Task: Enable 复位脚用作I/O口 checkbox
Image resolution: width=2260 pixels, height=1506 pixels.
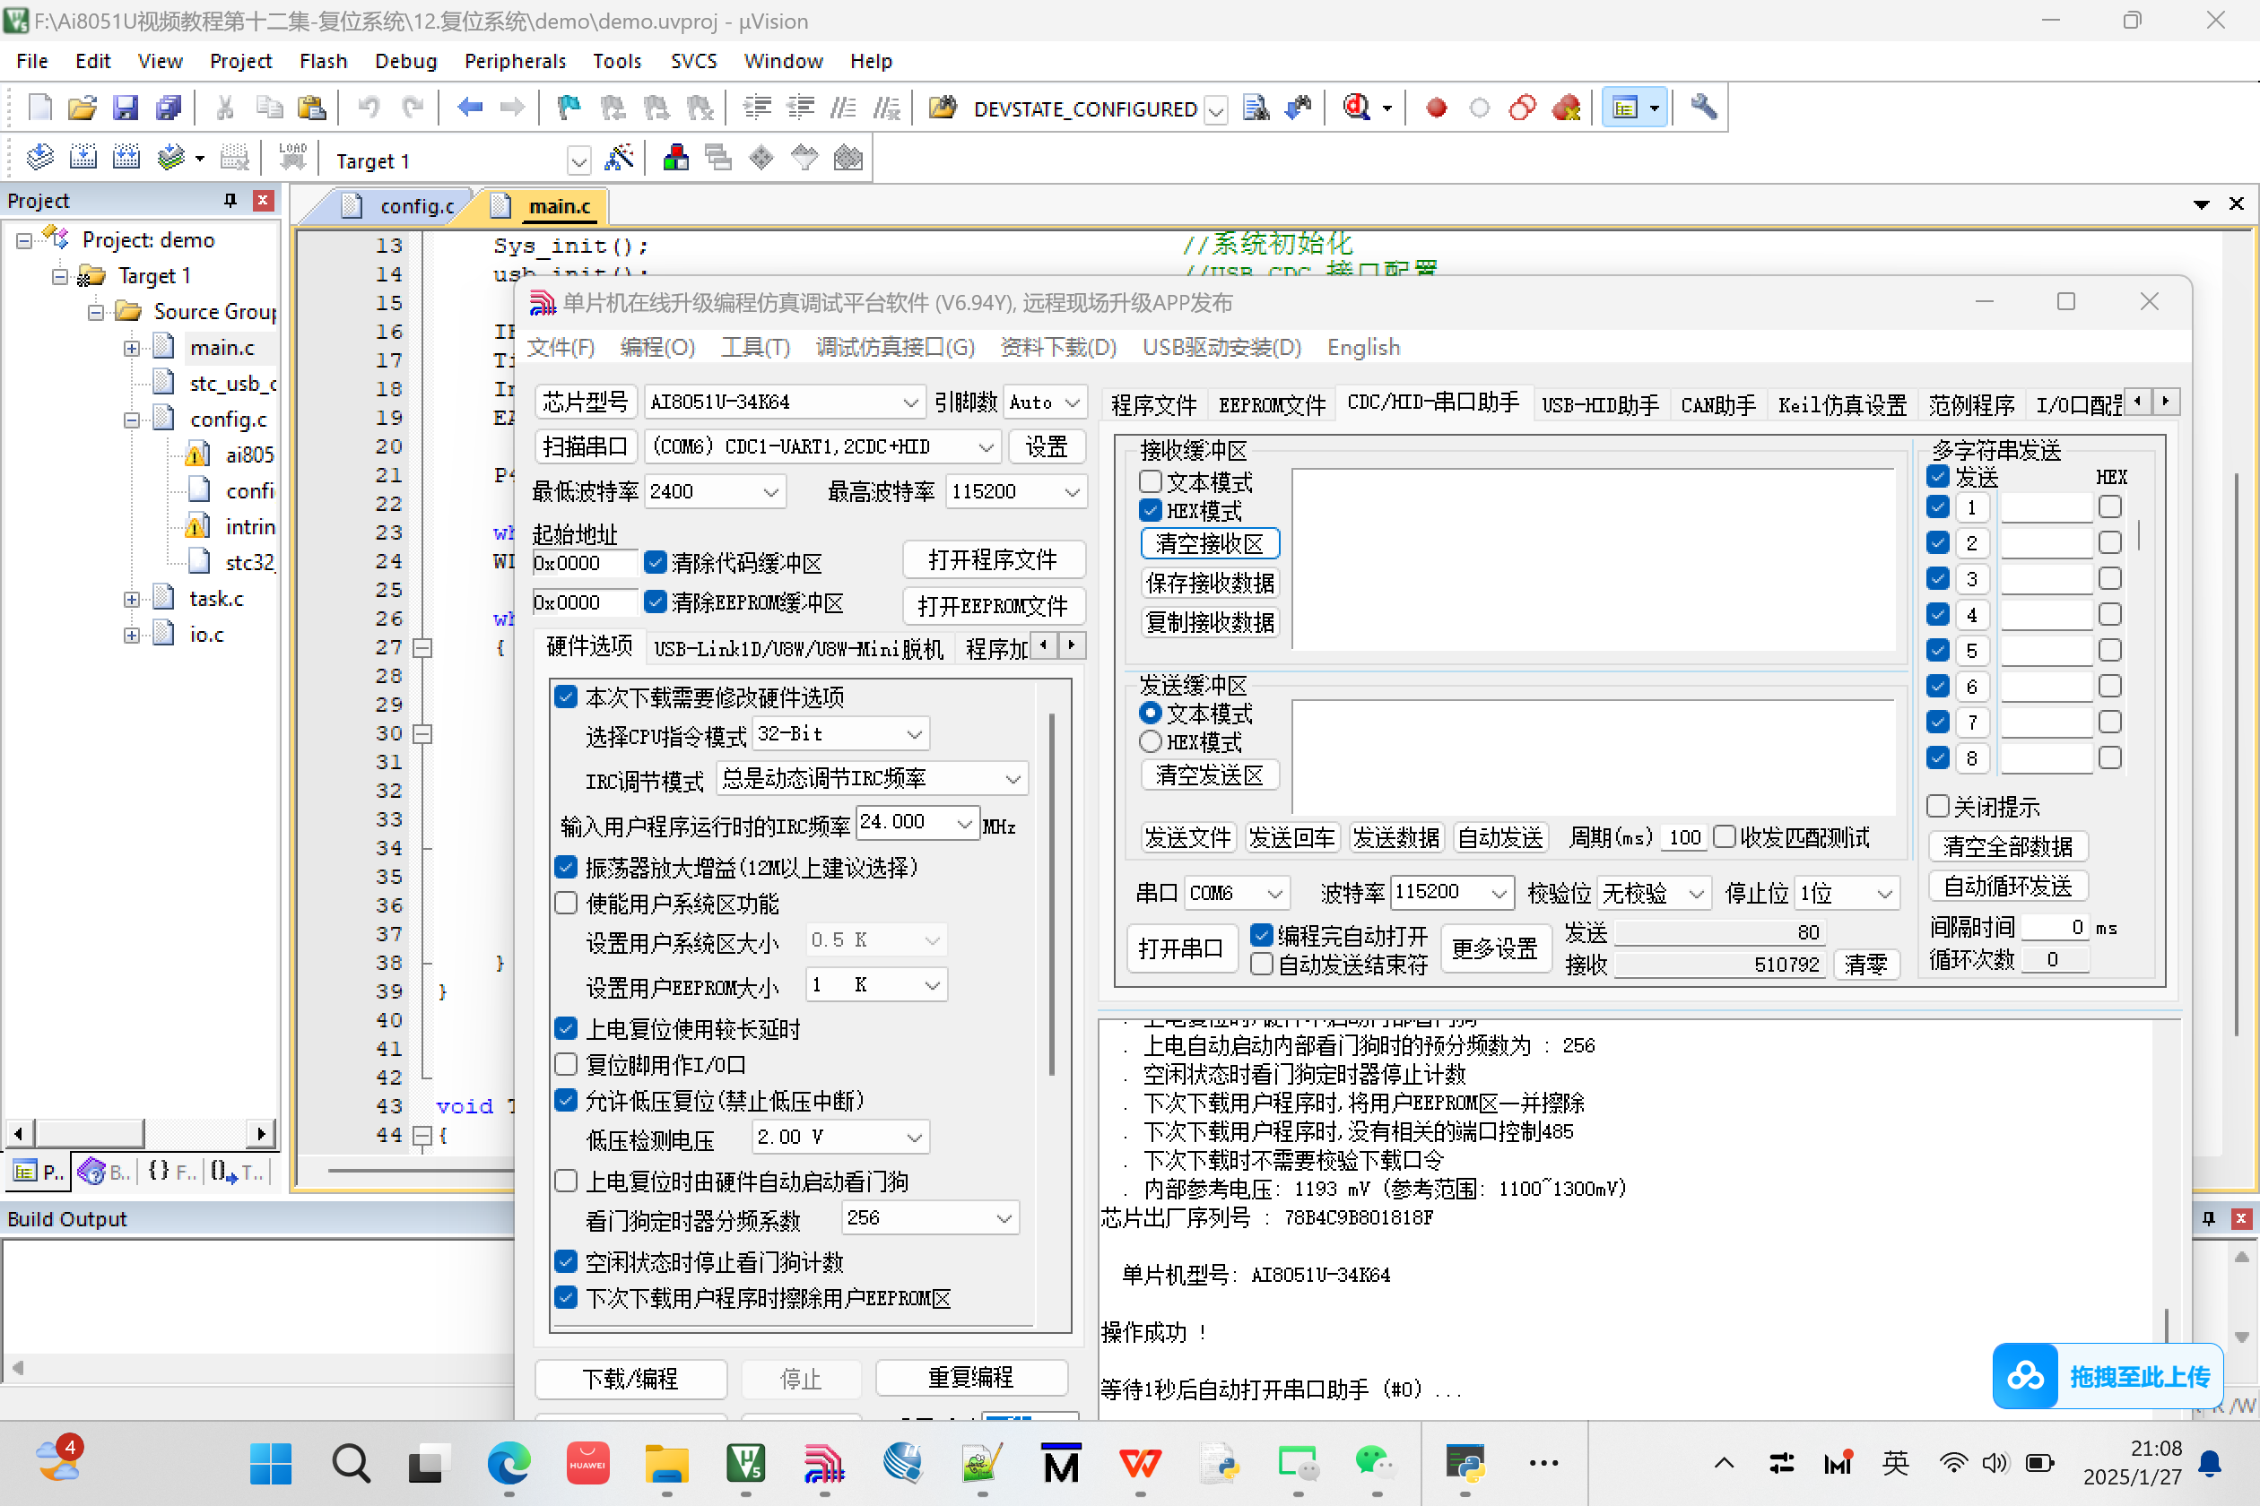Action: 567,1064
